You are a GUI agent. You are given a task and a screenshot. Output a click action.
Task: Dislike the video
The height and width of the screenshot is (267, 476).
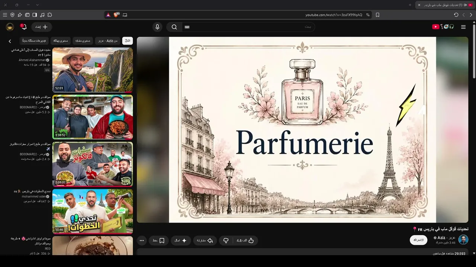(x=226, y=241)
